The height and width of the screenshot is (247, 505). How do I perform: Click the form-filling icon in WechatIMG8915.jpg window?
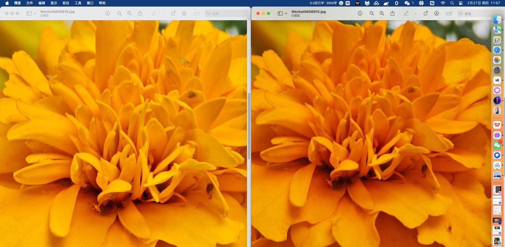point(449,13)
